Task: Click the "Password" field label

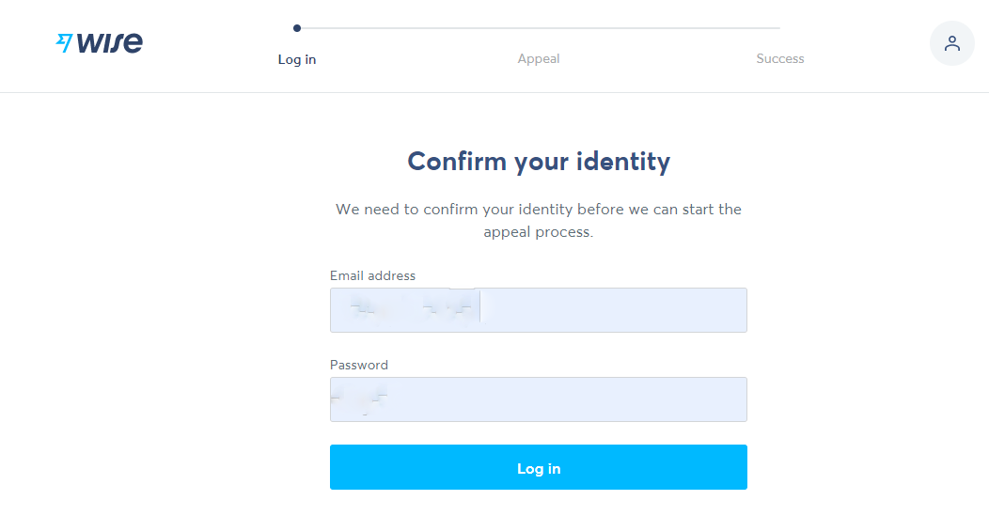Action: pyautogui.click(x=358, y=365)
